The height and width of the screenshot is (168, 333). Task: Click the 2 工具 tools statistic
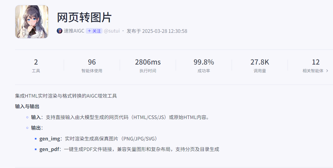click(36, 66)
